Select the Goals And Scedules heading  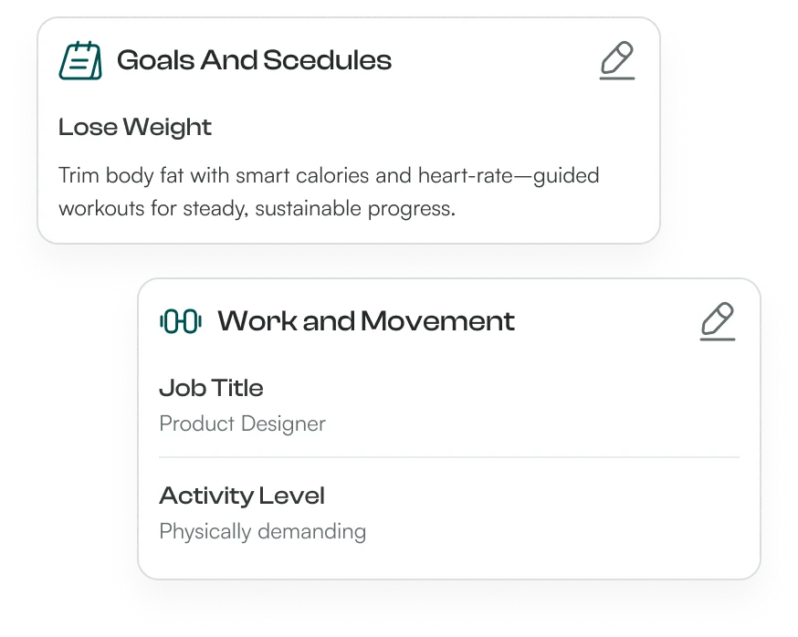tap(254, 60)
